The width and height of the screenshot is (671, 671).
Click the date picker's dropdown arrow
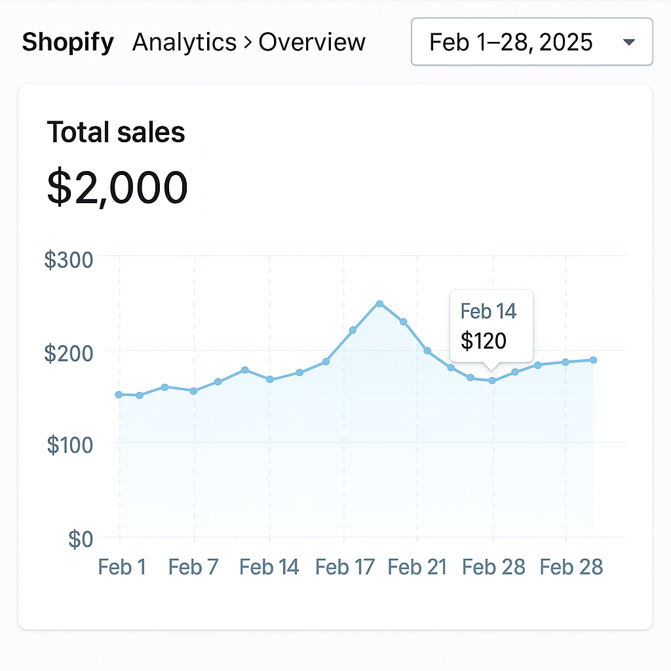pos(629,43)
